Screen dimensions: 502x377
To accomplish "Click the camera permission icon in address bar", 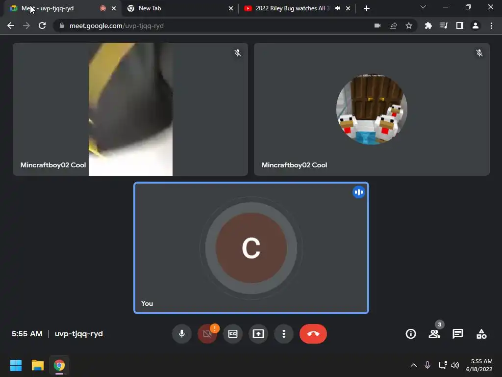I will point(377,26).
